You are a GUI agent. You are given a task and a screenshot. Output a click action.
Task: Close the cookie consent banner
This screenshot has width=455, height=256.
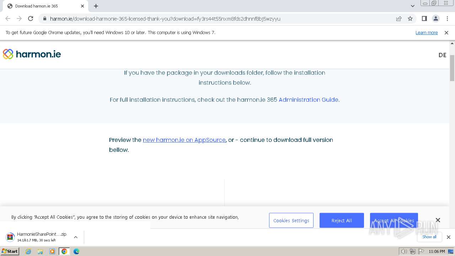[438, 220]
